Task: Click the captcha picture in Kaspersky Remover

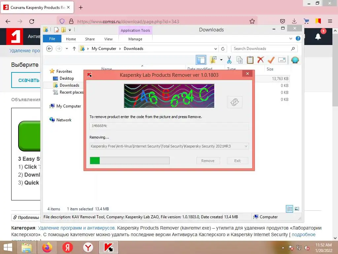Action: click(169, 96)
